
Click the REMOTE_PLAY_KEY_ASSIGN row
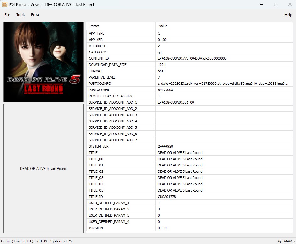pyautogui.click(x=190, y=96)
